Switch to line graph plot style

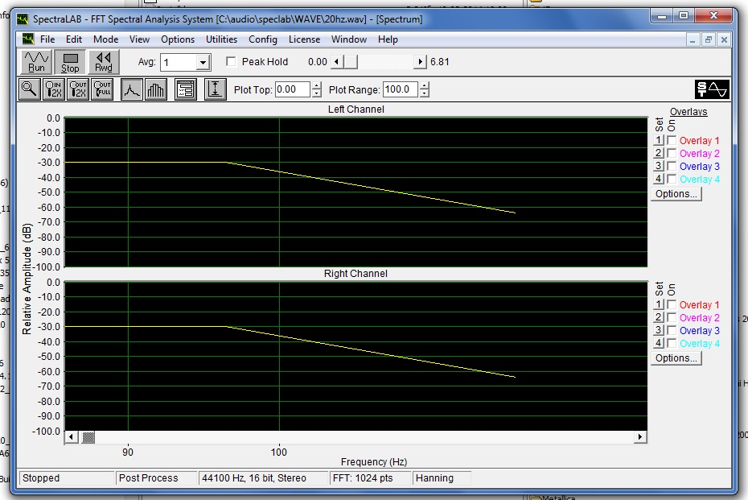132,89
